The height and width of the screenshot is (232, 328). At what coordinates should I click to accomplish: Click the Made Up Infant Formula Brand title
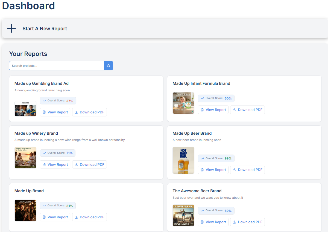tap(201, 83)
